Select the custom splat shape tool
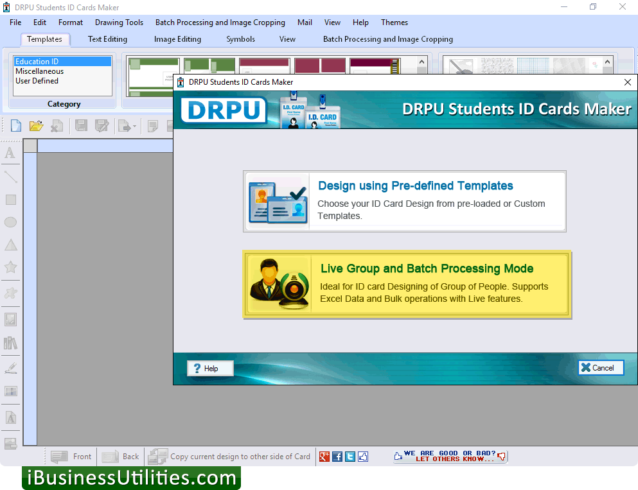638x490 pixels. click(x=10, y=293)
